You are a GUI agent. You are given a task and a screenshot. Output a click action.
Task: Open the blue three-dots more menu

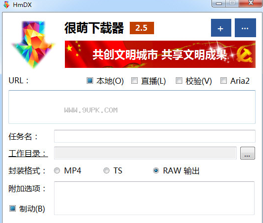point(245,28)
